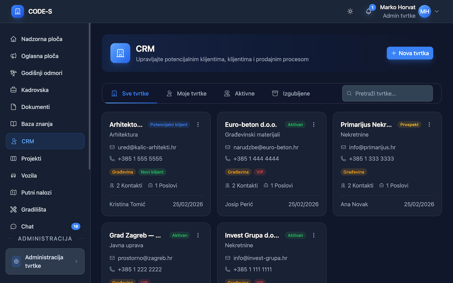453x283 pixels.
Task: Select the Izgubljene tab
Action: 291,93
